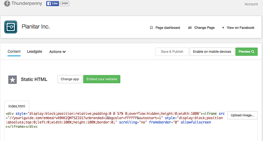Click the Thunderpenny lightning logo icon

click(7, 3)
